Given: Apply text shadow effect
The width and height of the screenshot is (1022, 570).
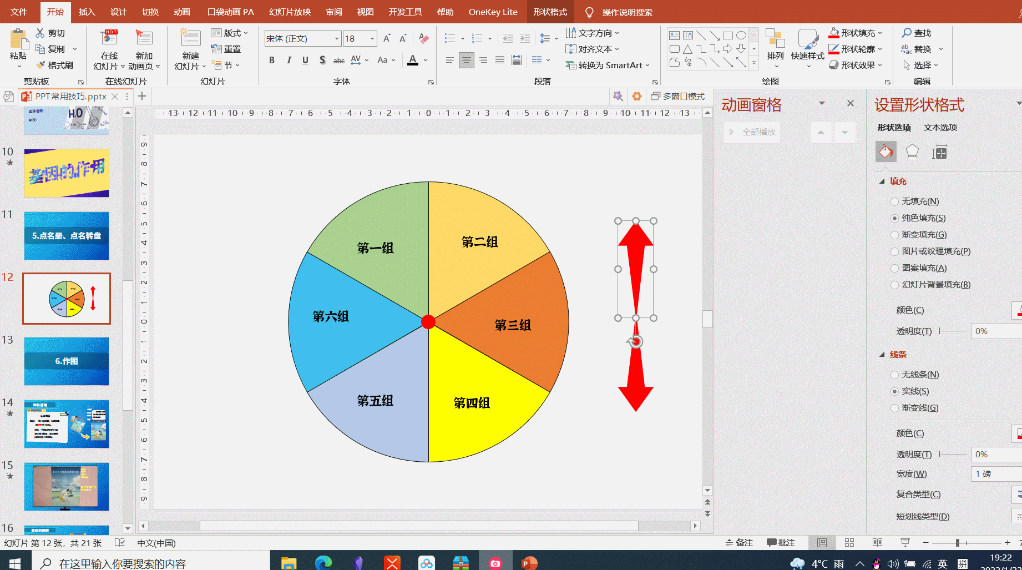Looking at the screenshot, I should pos(322,60).
